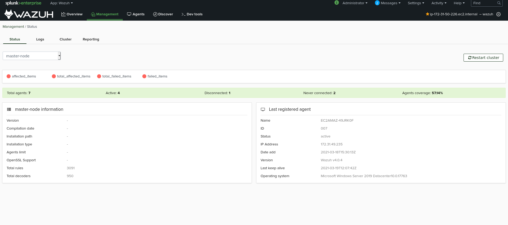Click the yellow star beside ip-172-31-50-226
The height and width of the screenshot is (225, 508).
[x=427, y=14]
